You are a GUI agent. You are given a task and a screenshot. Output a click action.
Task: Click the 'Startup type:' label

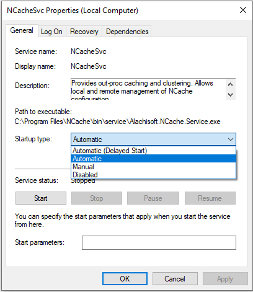33,139
